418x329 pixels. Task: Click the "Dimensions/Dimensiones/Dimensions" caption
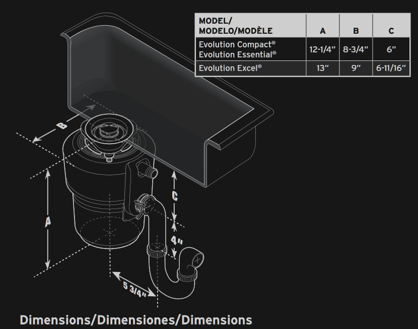point(136,320)
